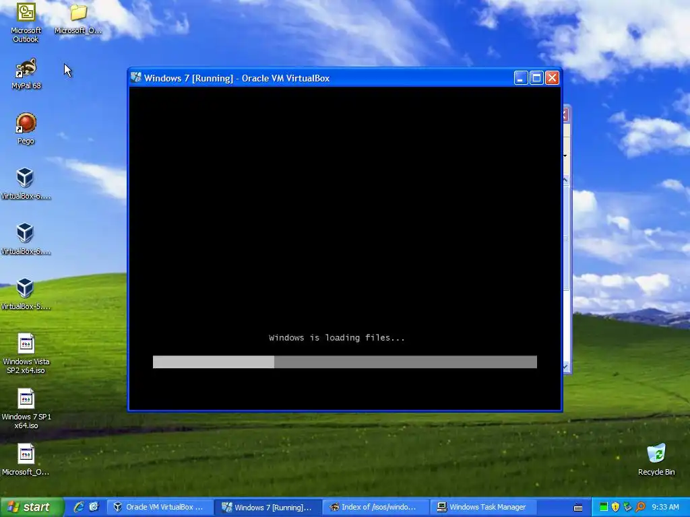690x517 pixels.
Task: Open the dropdown arrow in background window
Action: pyautogui.click(x=565, y=156)
